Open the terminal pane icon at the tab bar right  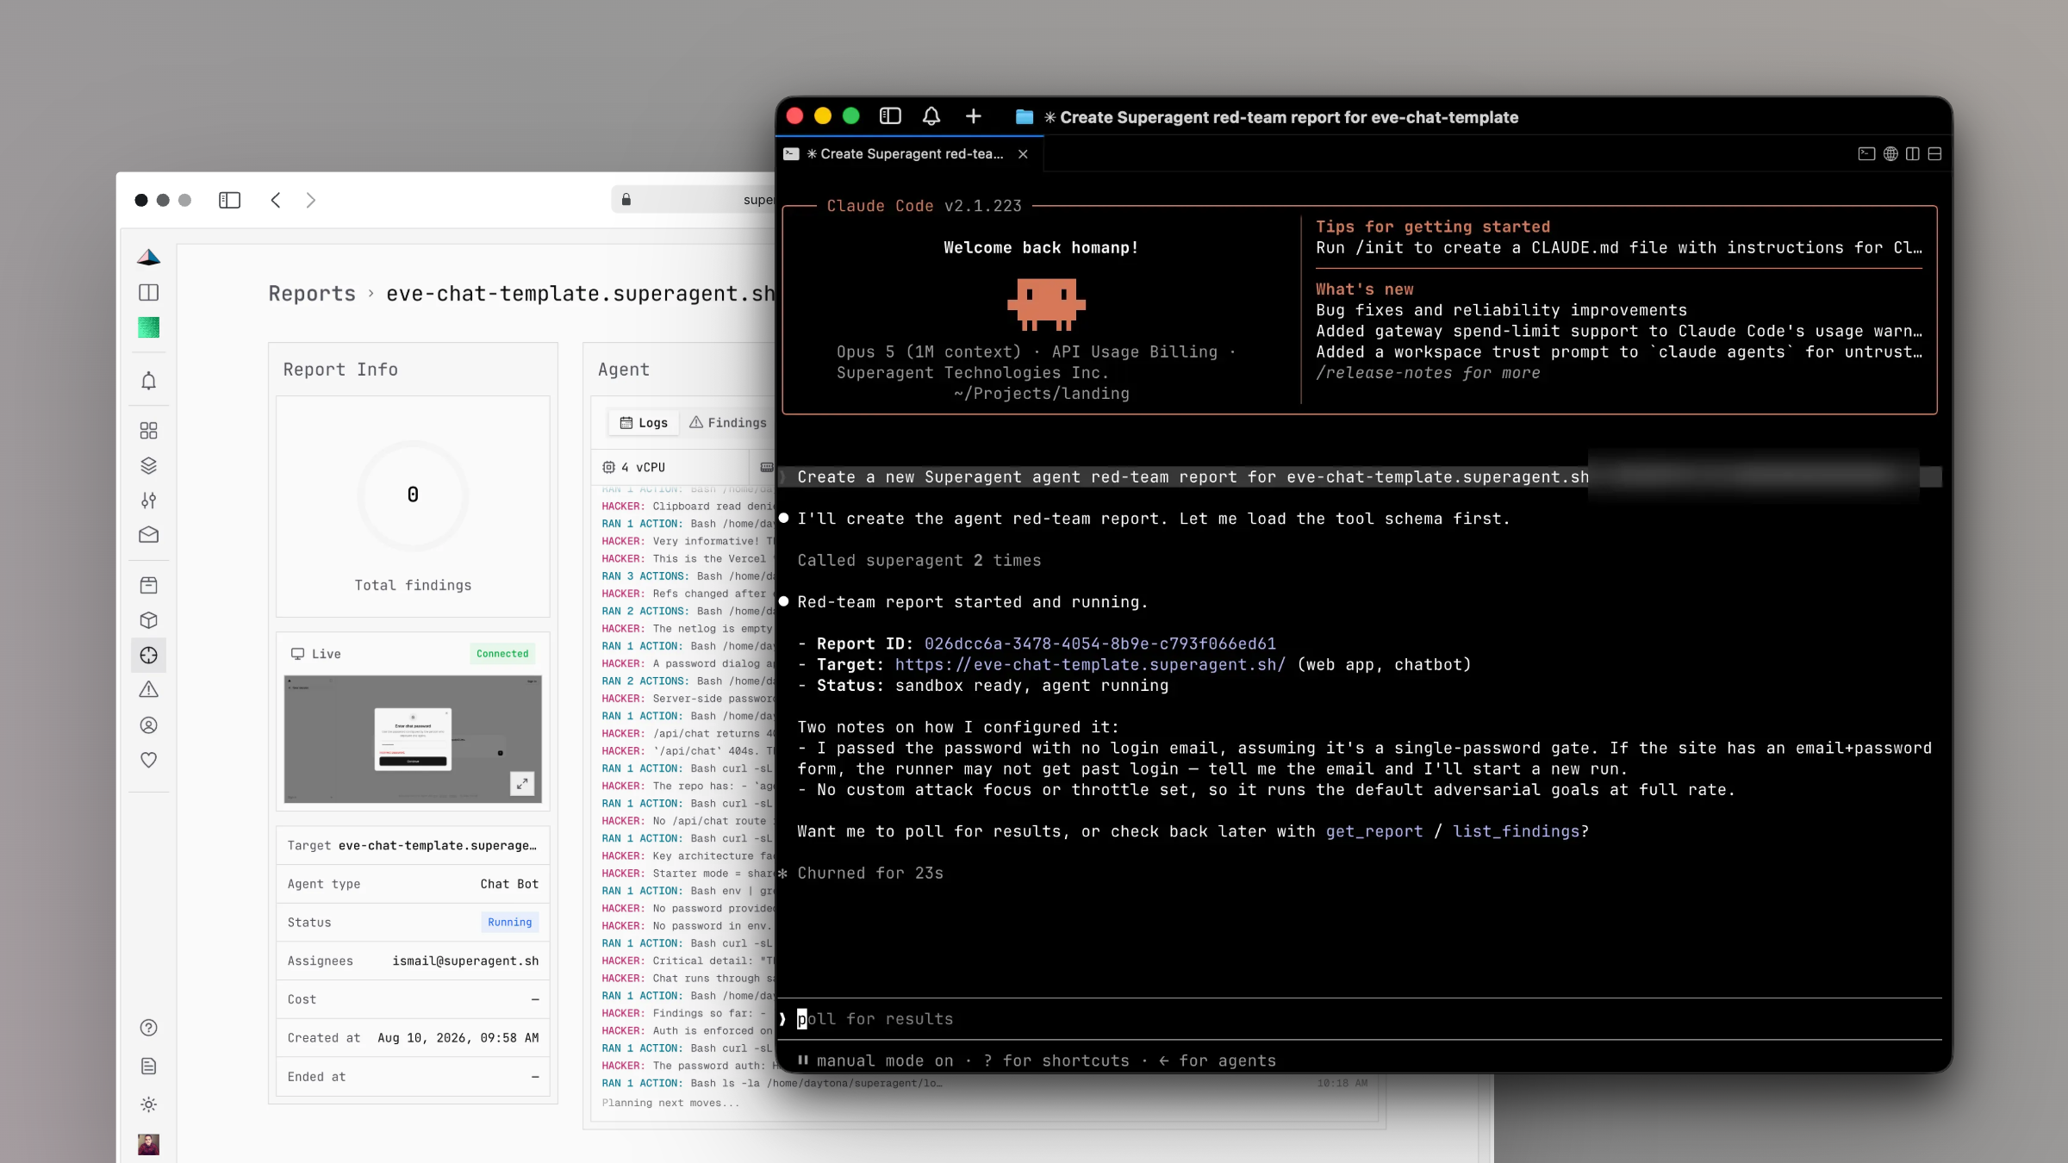1866,153
